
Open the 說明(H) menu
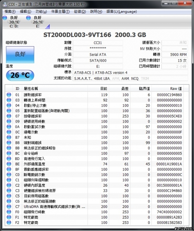coord(96,12)
